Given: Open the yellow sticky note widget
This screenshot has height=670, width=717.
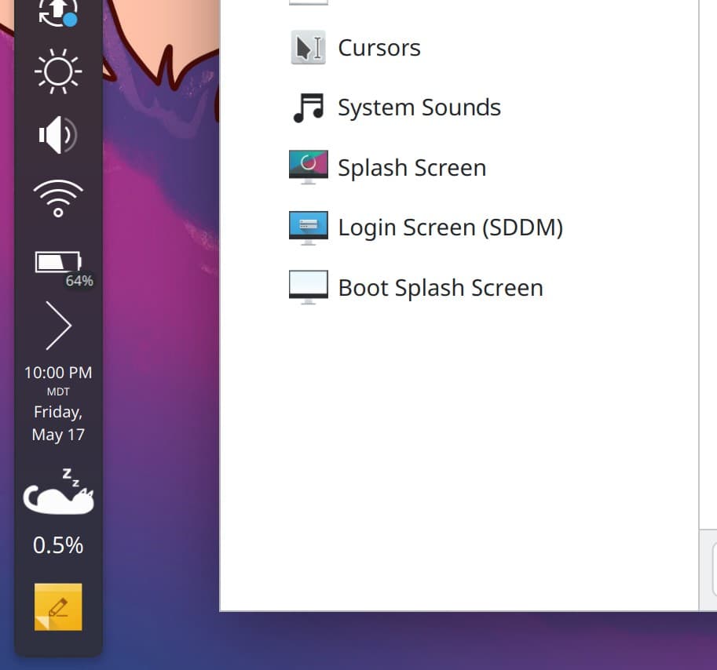Looking at the screenshot, I should click(58, 607).
